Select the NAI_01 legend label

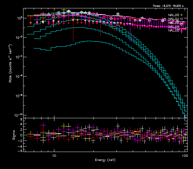pos(174,19)
